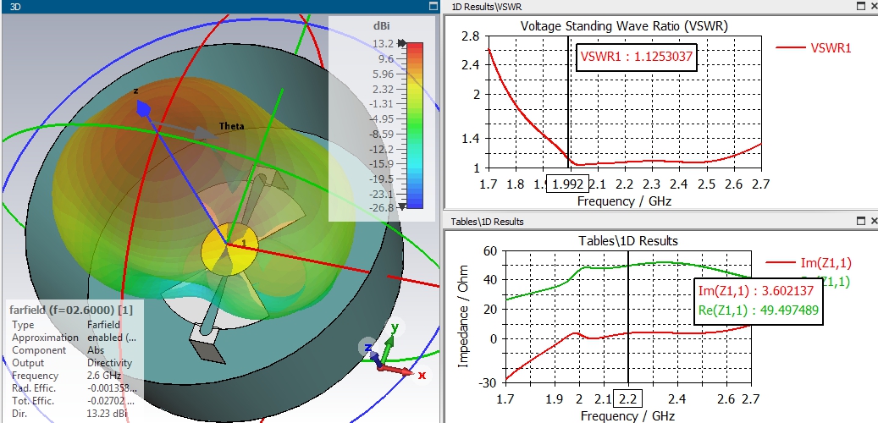Maximize the 3D view window

433,6
